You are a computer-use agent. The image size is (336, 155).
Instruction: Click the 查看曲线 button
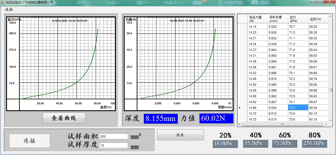[x=64, y=118]
